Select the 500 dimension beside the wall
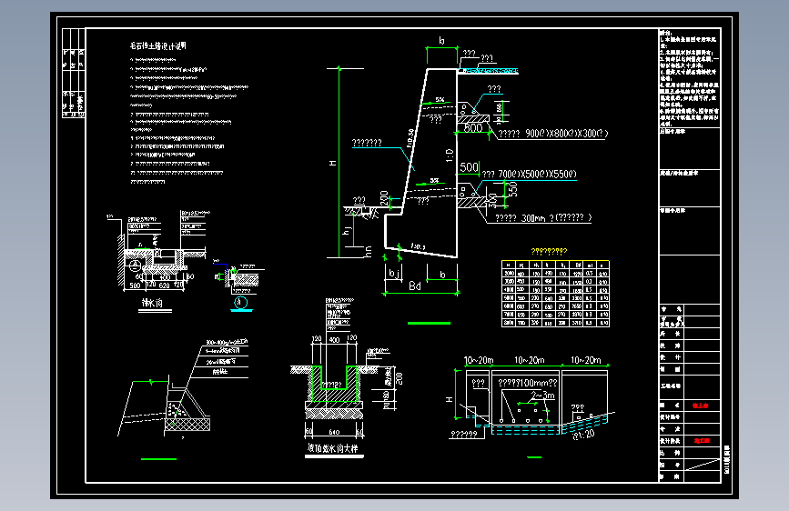The height and width of the screenshot is (511, 789). [469, 167]
